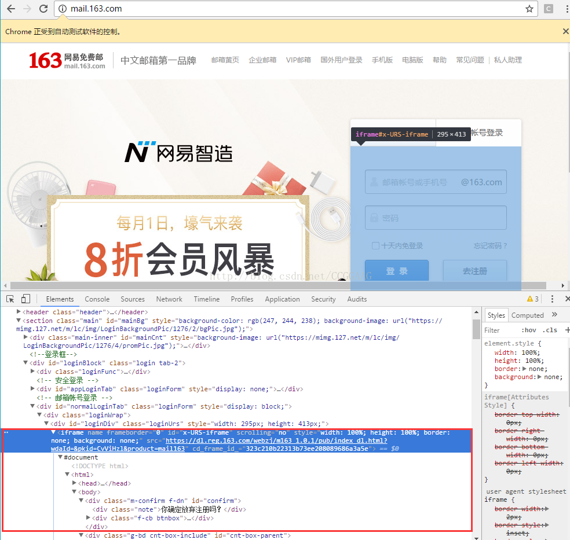The height and width of the screenshot is (540, 570).
Task: Expand the header element node
Action: [19, 311]
